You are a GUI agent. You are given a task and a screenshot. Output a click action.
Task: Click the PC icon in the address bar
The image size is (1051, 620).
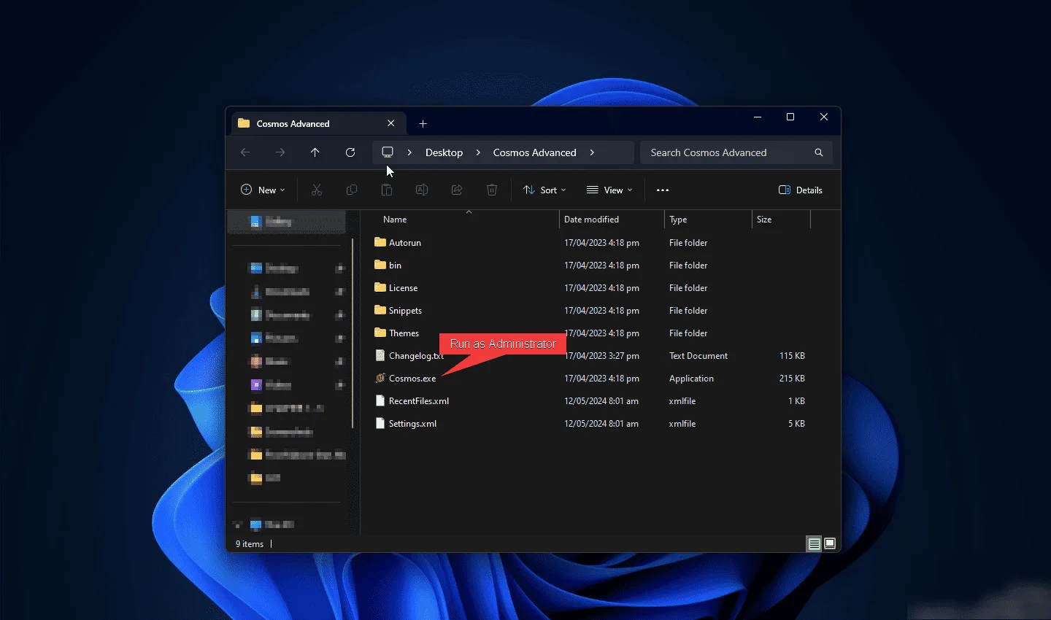(388, 152)
